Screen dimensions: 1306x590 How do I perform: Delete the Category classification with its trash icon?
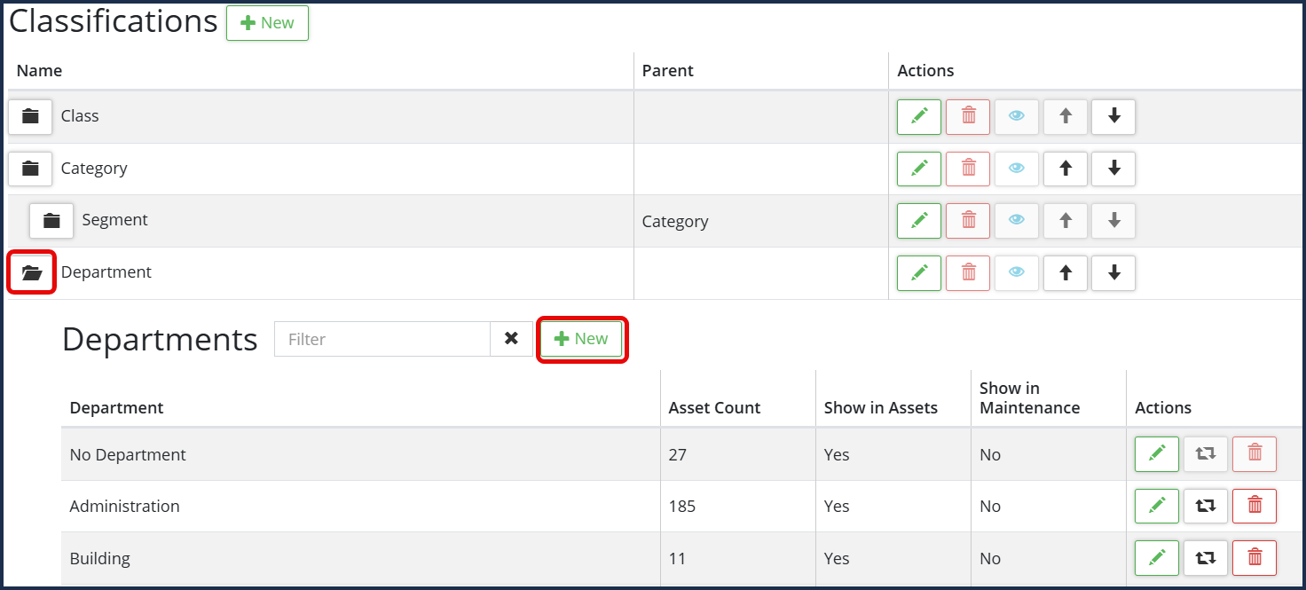968,169
